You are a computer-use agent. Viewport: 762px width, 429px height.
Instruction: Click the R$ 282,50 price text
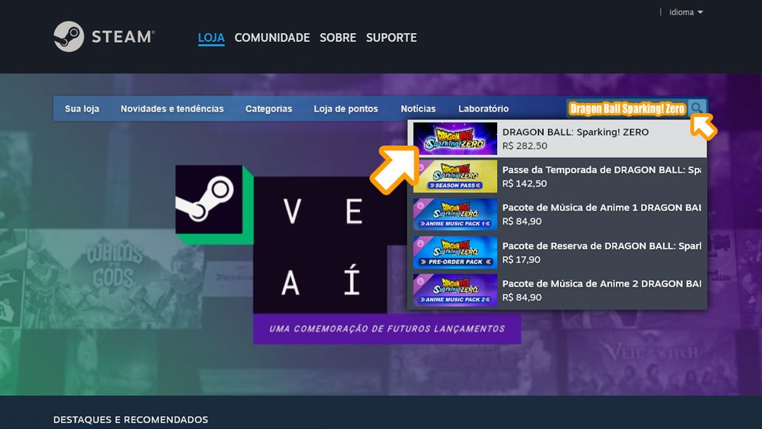(x=524, y=146)
